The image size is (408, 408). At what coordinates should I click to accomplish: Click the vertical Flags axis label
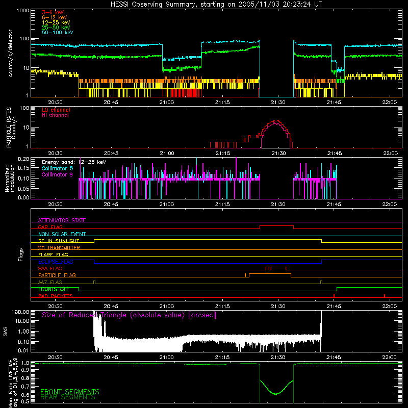pos(21,254)
